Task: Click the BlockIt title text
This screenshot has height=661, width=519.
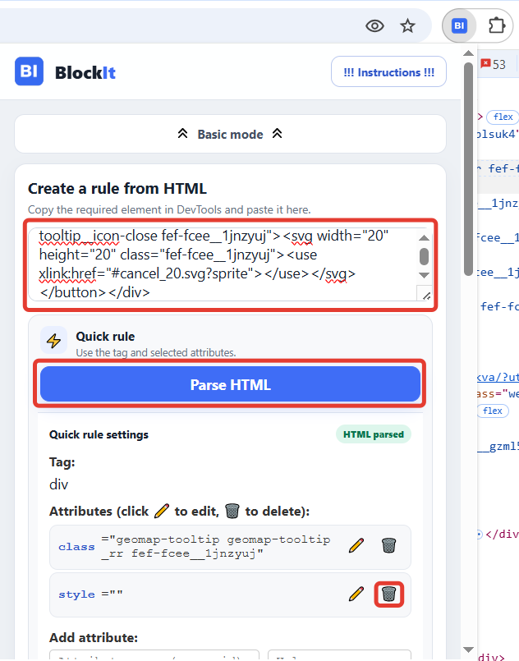Action: tap(85, 72)
